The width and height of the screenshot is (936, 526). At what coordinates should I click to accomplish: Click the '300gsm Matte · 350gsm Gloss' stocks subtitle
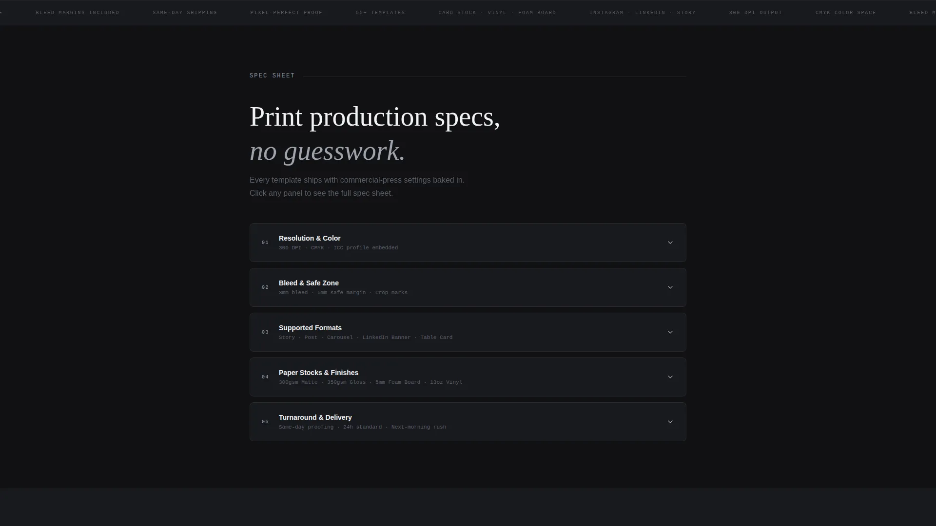370,382
